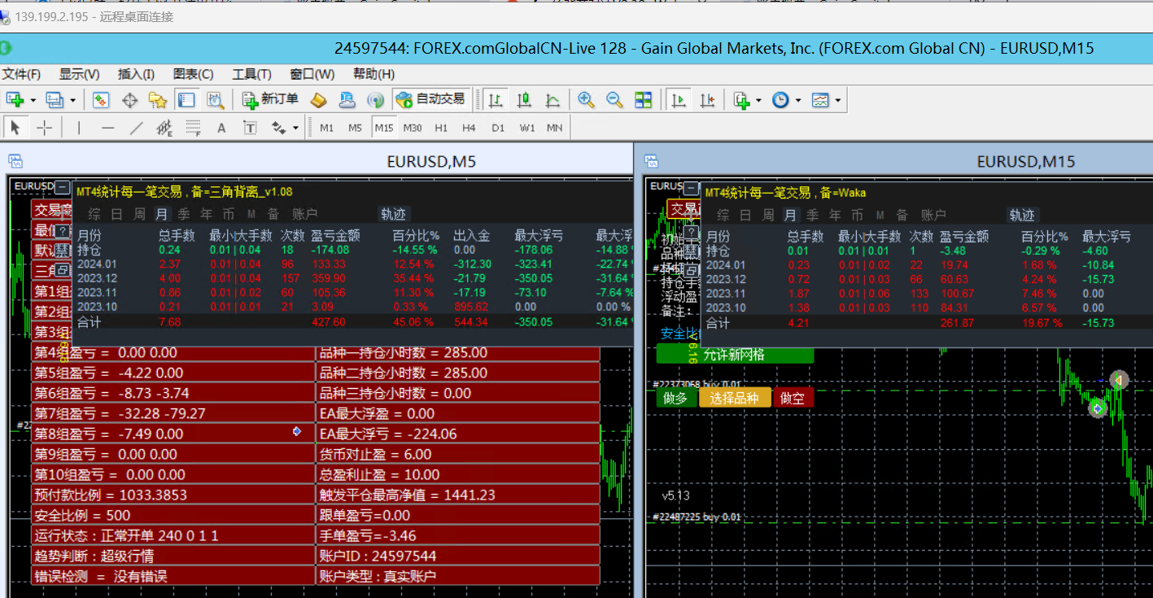Expand the Indicators list dropdown arrow

(758, 101)
